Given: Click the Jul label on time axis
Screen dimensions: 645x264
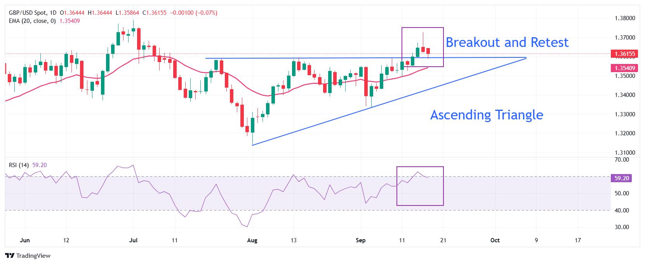Looking at the screenshot, I should point(133,240).
